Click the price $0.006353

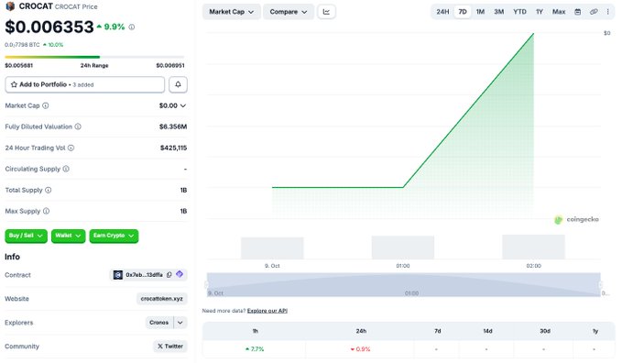pos(49,27)
